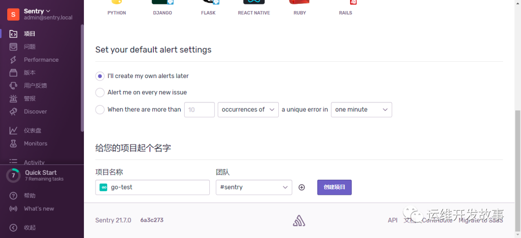The height and width of the screenshot is (238, 521).
Task: Go to Performance in the sidebar
Action: 41,60
